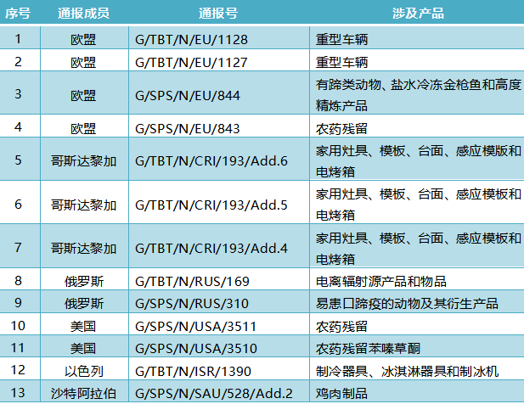Screen dimensions: 524x404
Task: Click 重型车辆 in row 1
Action: coord(341,40)
